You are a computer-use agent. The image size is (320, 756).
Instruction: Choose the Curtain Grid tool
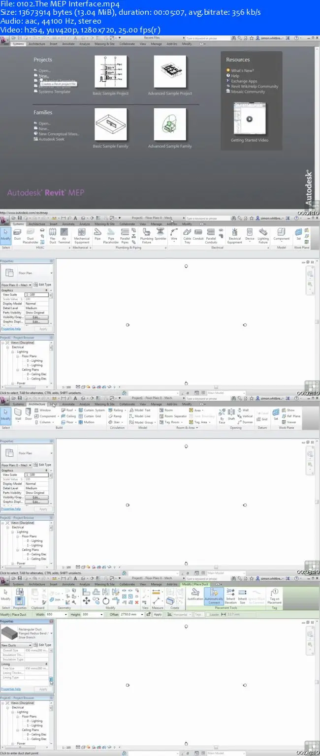click(x=90, y=416)
